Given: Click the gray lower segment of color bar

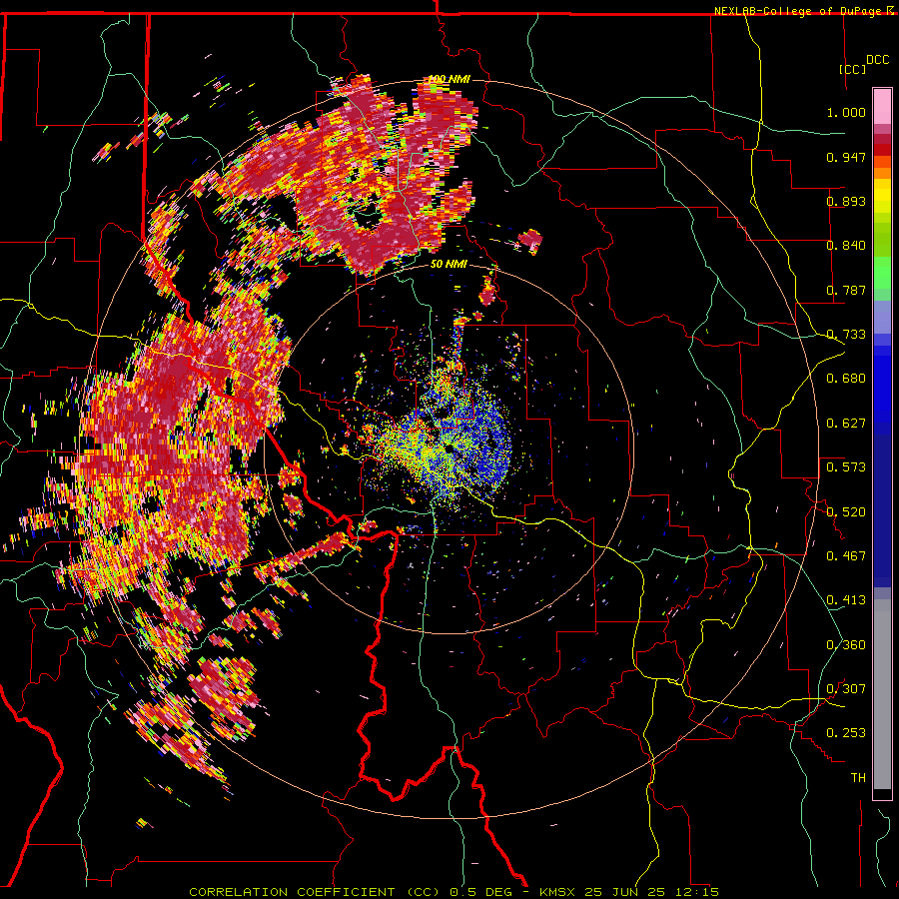Looking at the screenshot, I should pyautogui.click(x=882, y=694).
